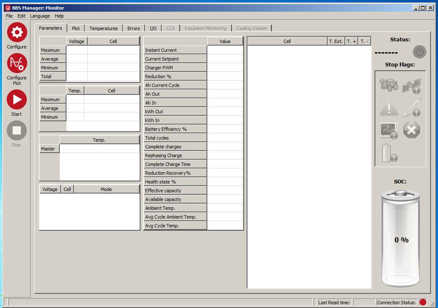Open the Language menu
Viewport: 438px width, 308px height.
[x=40, y=16]
